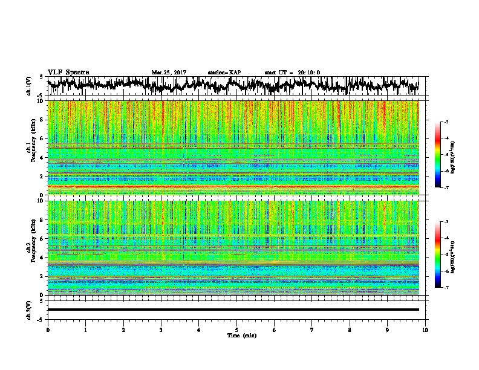479x370 pixels.
Task: Click the "ch.1(V)" axis label
Action: coord(28,86)
